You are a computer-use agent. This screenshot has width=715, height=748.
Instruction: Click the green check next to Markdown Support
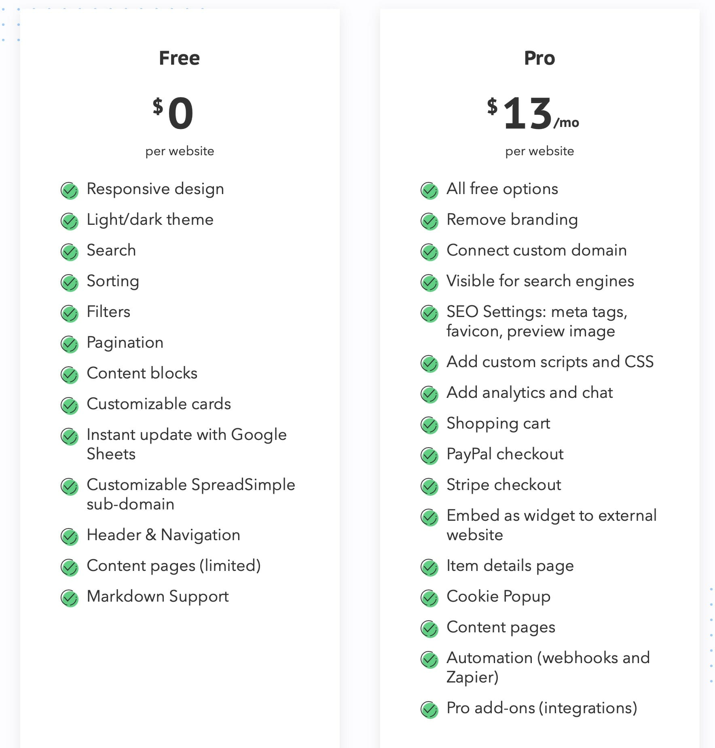click(x=70, y=598)
